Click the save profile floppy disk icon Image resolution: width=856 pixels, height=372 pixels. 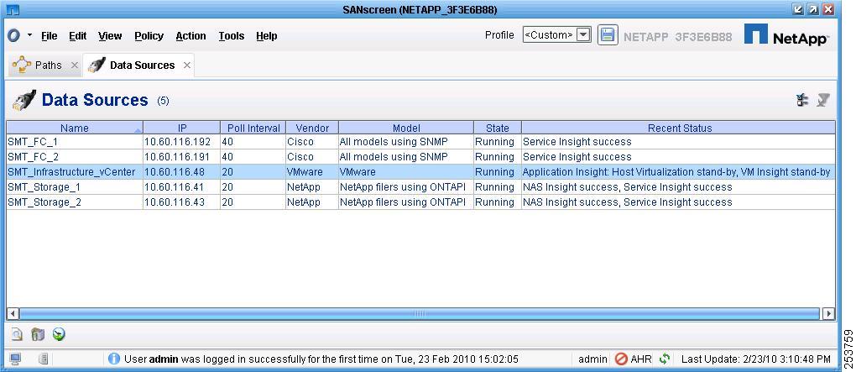pos(607,35)
